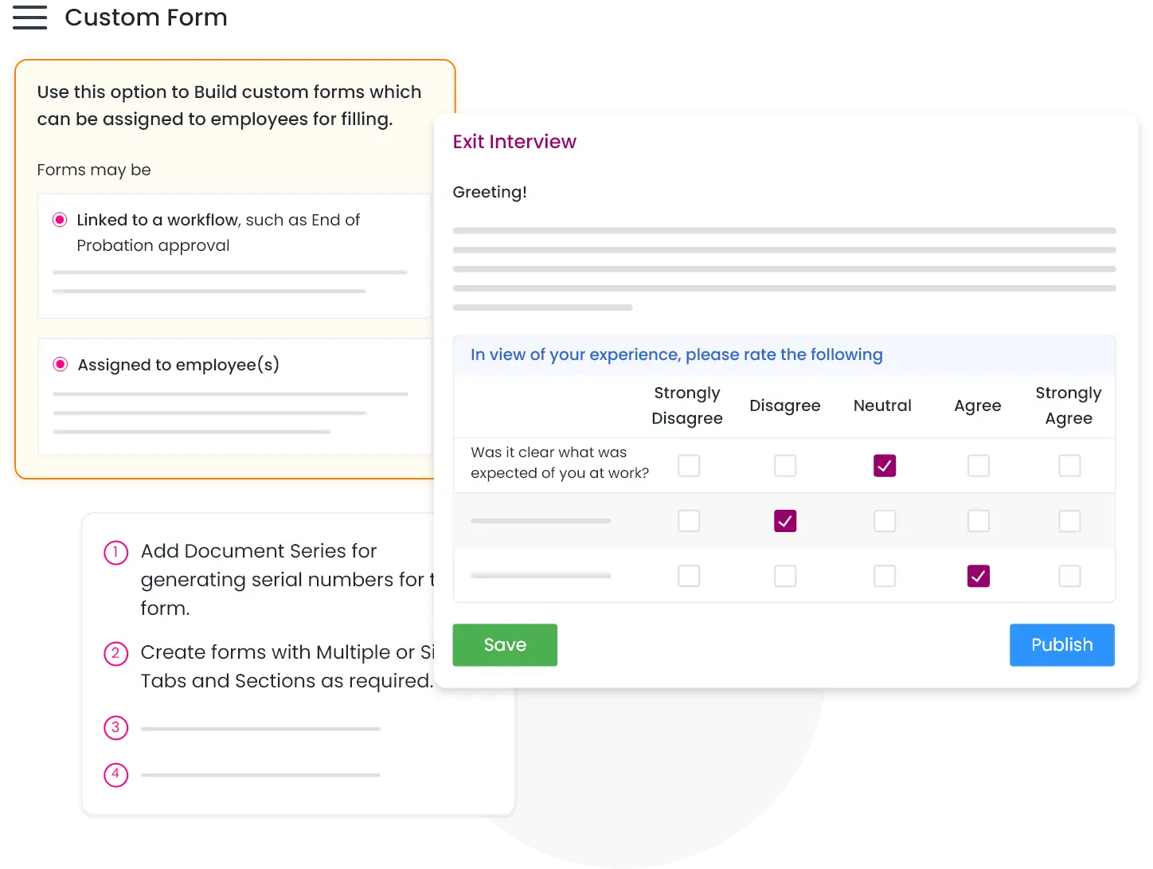Image resolution: width=1153 pixels, height=869 pixels.
Task: Click the step 4 circled number icon
Action: click(116, 774)
